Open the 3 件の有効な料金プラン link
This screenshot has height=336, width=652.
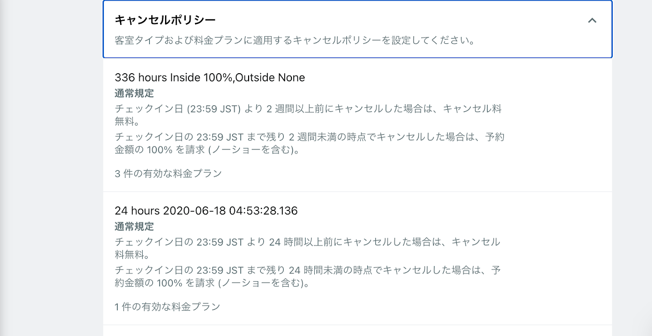[x=168, y=173]
